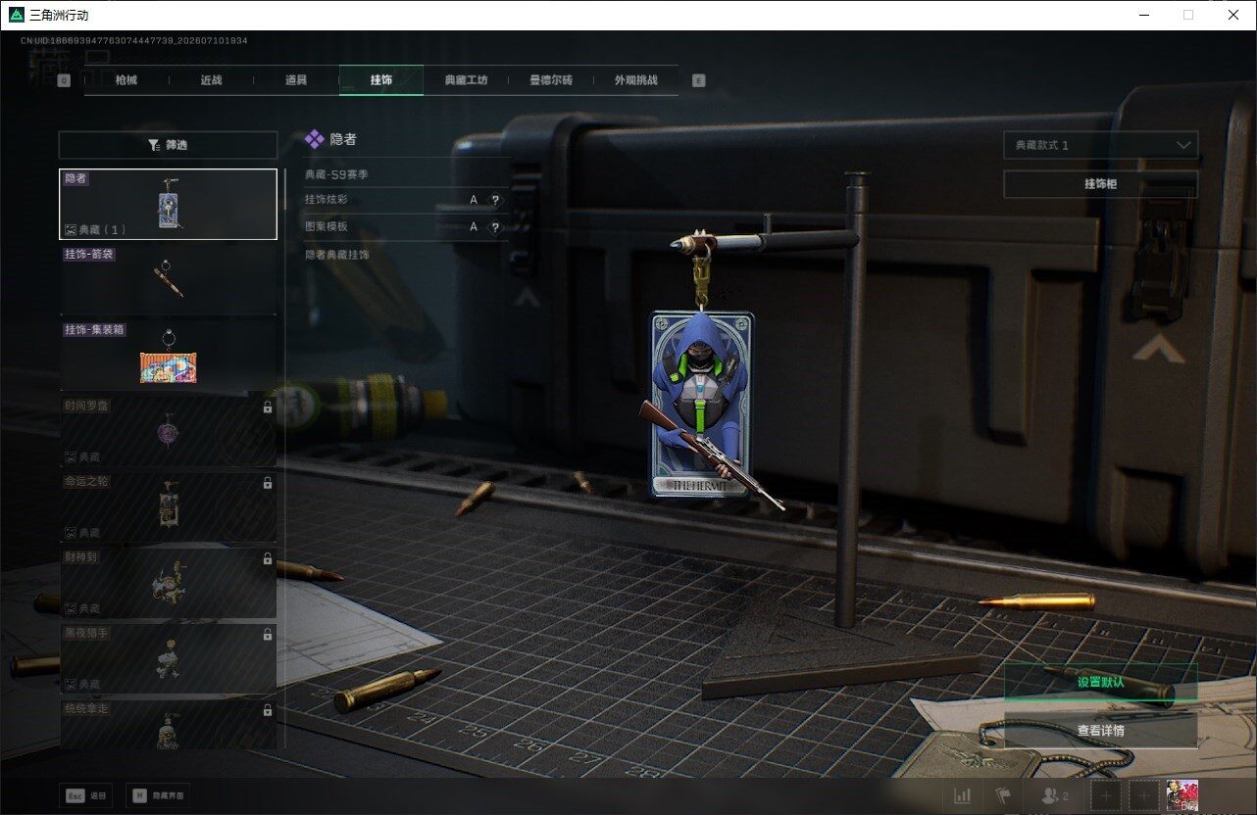Image resolution: width=1257 pixels, height=815 pixels.
Task: Expand the 典藏款式 1 dropdown
Action: 1100,145
